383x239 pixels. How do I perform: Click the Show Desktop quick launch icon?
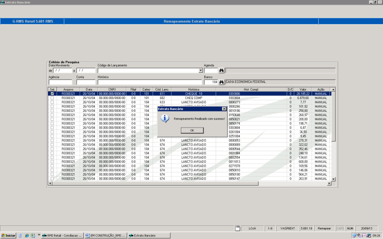point(20,236)
